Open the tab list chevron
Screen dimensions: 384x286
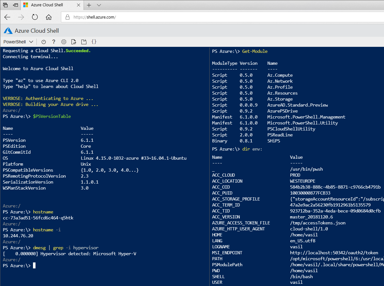(x=99, y=5)
